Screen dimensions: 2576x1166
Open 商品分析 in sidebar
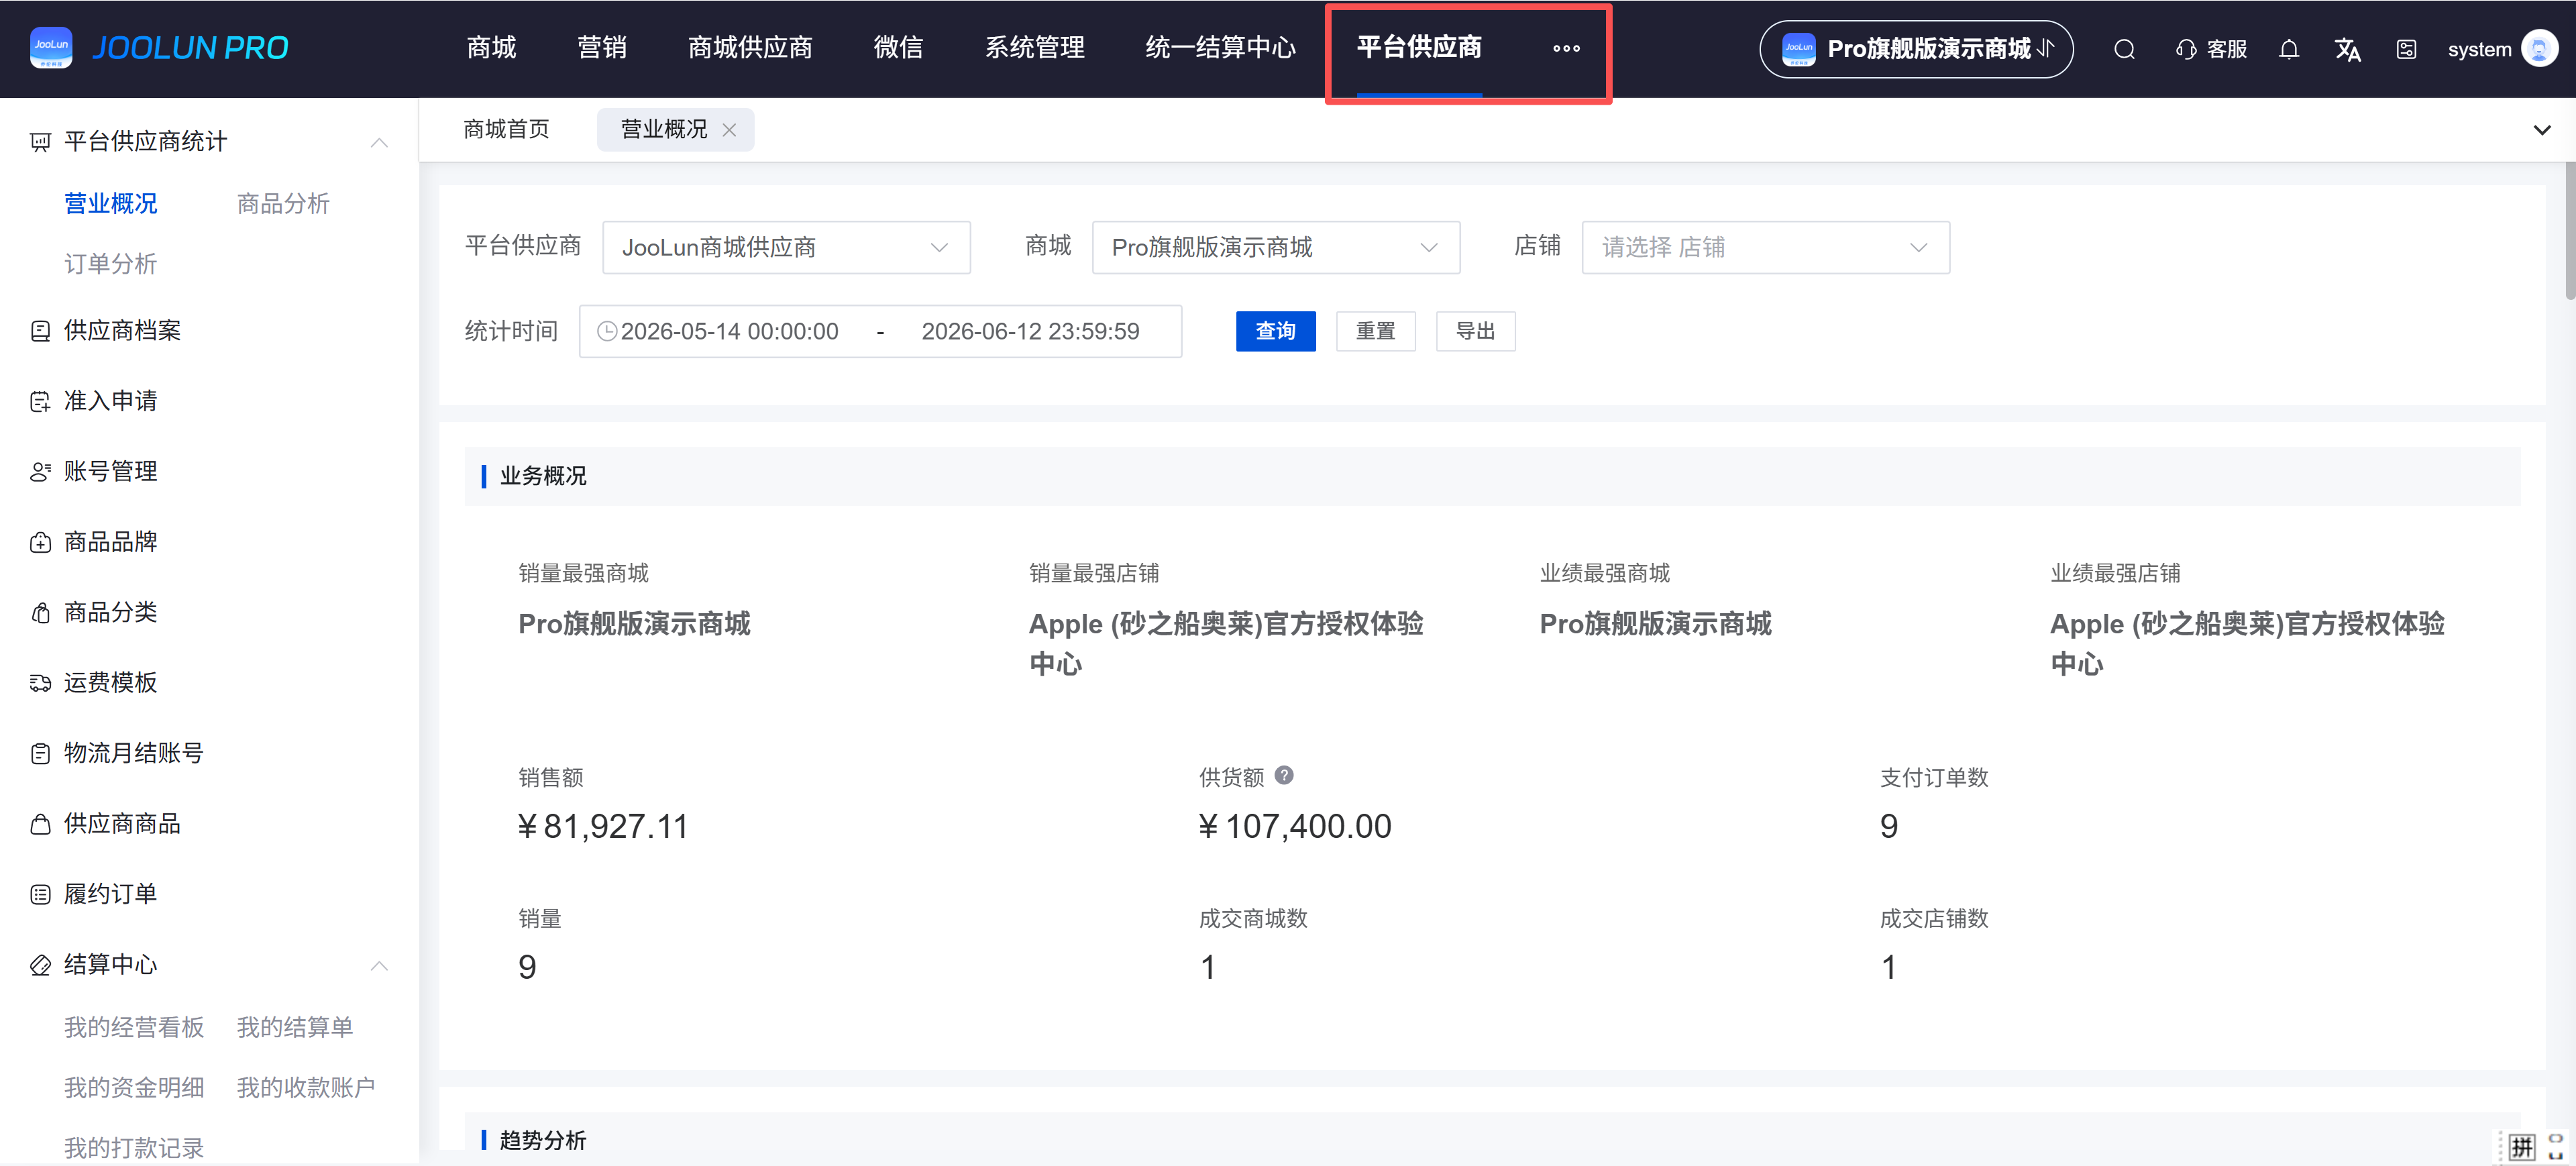(x=283, y=204)
